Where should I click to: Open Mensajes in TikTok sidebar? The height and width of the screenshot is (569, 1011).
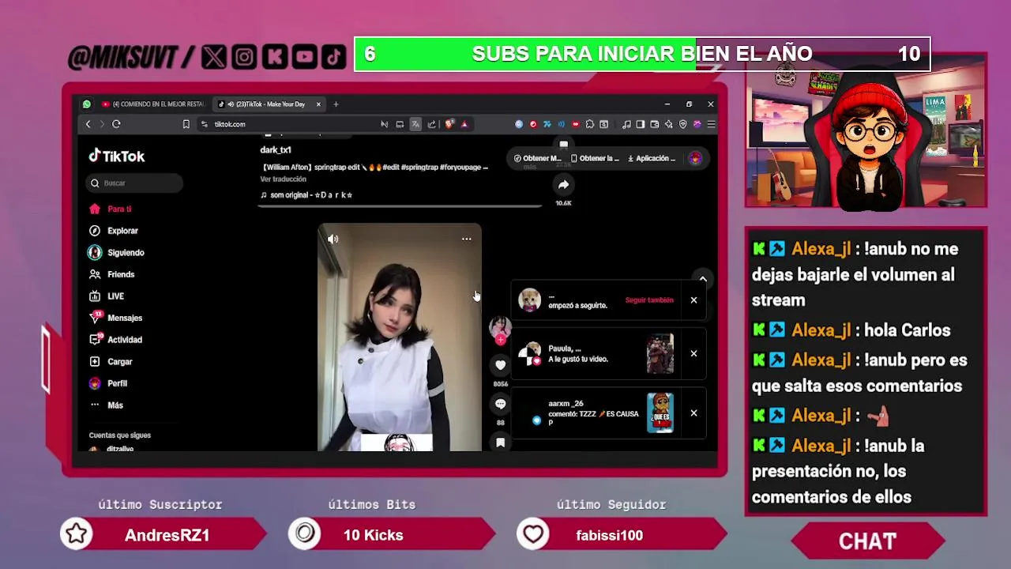pos(115,318)
